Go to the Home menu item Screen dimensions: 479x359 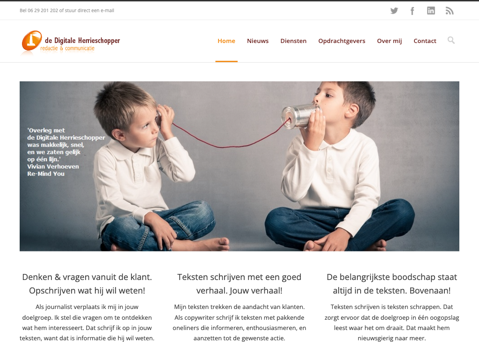pos(226,41)
